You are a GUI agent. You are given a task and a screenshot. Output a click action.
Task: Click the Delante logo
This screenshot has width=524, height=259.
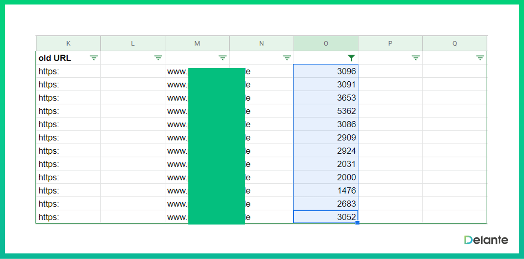pyautogui.click(x=486, y=240)
